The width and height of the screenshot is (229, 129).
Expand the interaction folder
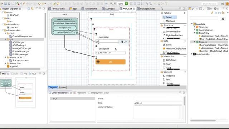click(x=6, y=63)
